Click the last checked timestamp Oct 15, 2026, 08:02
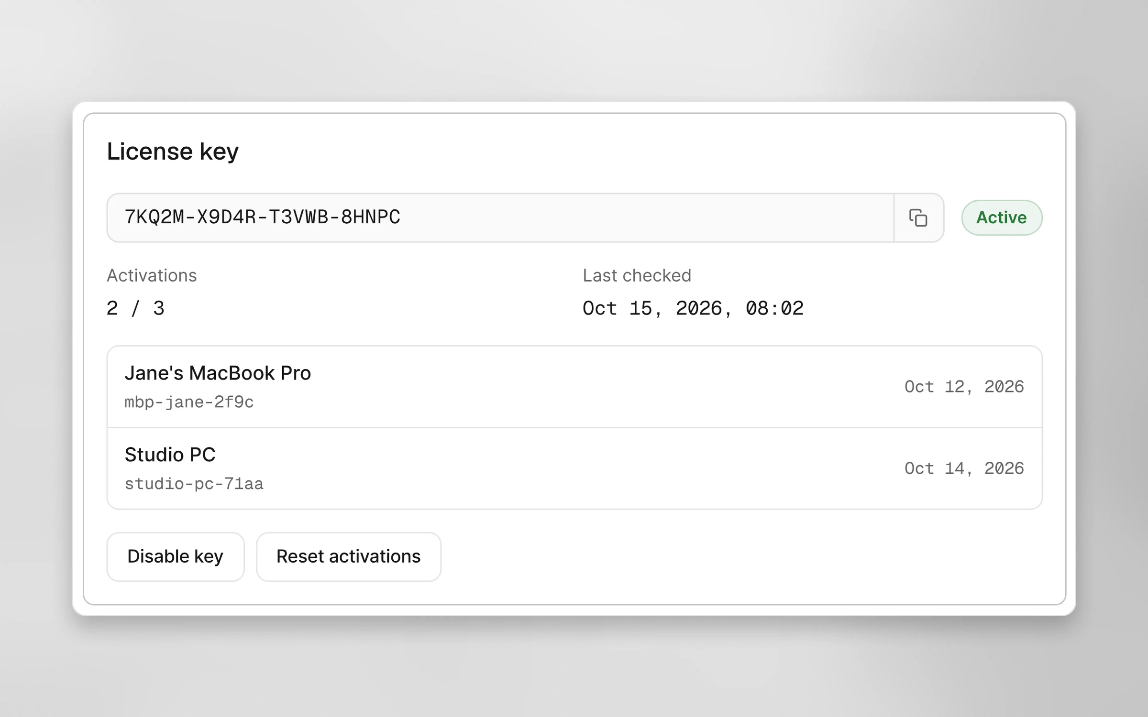This screenshot has height=717, width=1148. pyautogui.click(x=693, y=308)
